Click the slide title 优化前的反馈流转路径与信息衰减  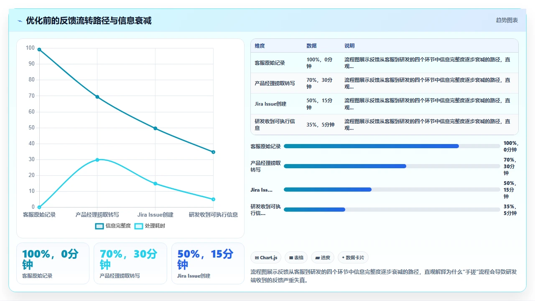pos(89,21)
